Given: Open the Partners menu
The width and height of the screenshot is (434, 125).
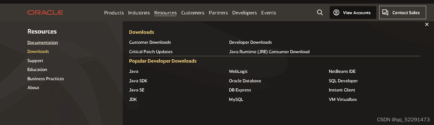Looking at the screenshot, I should (218, 13).
